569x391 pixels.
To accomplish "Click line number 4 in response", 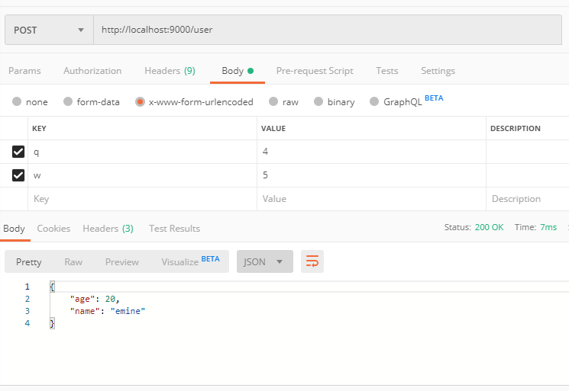I will [x=27, y=323].
